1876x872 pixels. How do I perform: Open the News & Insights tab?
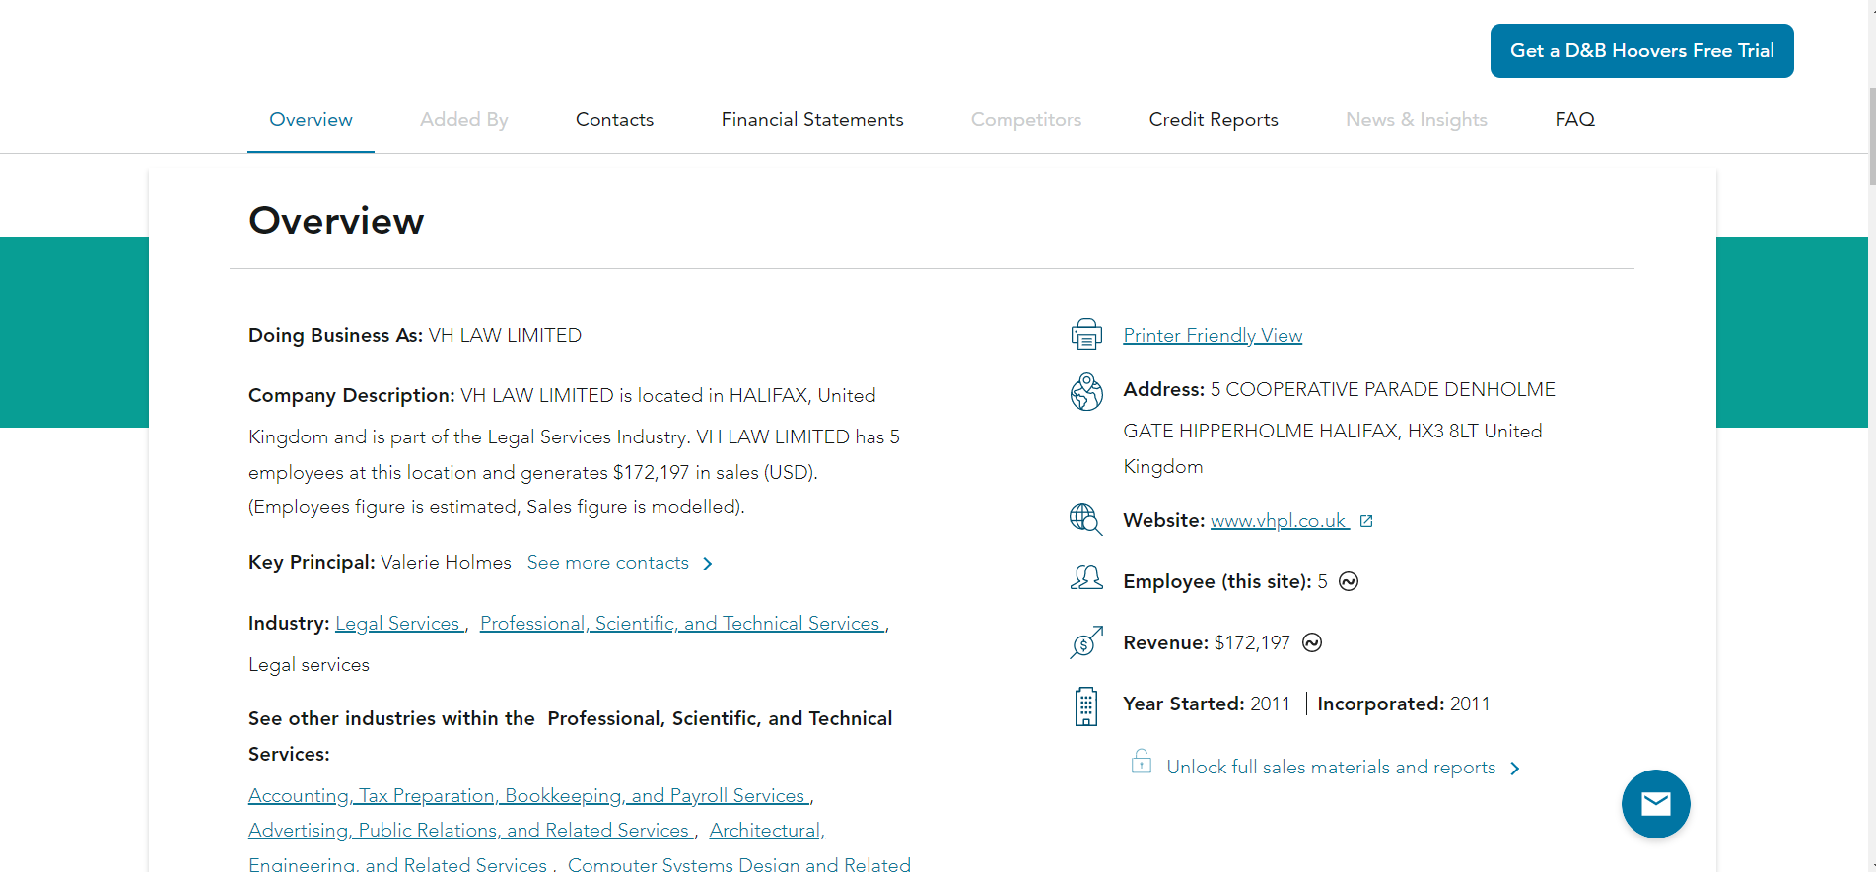1417,120
